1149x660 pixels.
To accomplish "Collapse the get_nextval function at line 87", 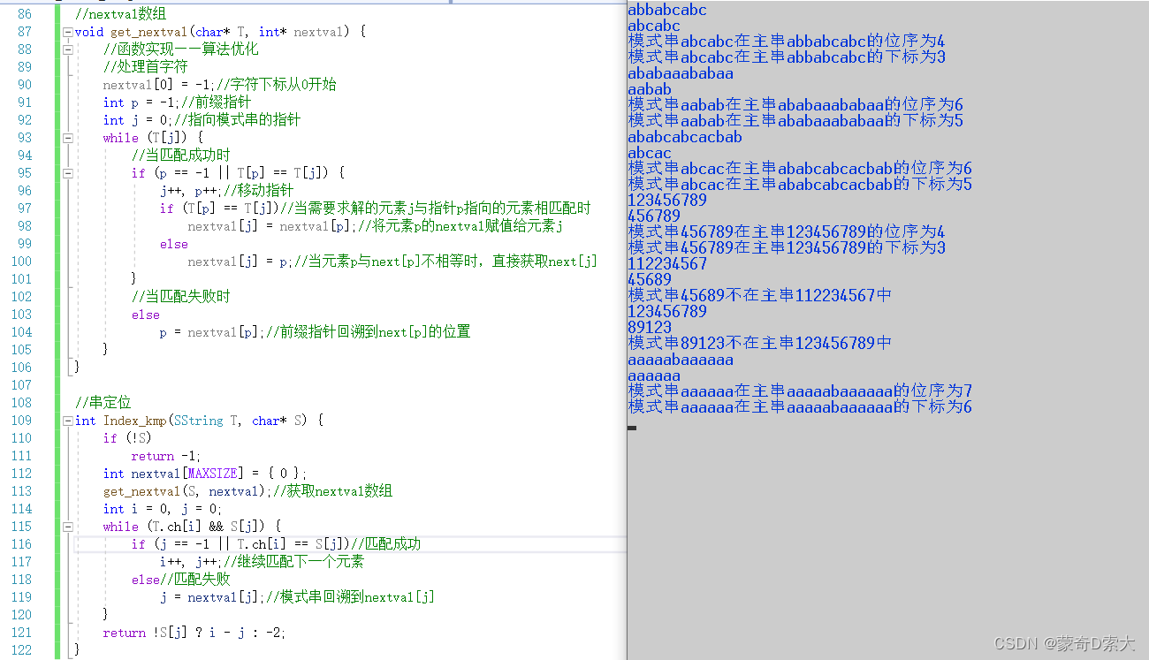I will tap(68, 32).
